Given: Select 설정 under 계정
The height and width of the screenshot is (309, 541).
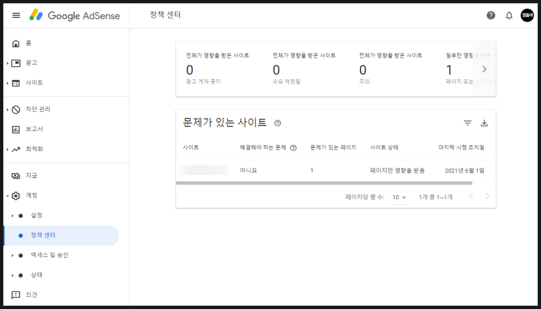Looking at the screenshot, I should click(x=36, y=215).
